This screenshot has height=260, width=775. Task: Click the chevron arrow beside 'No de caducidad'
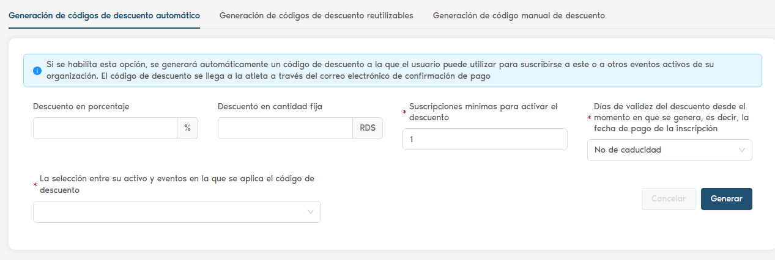coord(742,150)
